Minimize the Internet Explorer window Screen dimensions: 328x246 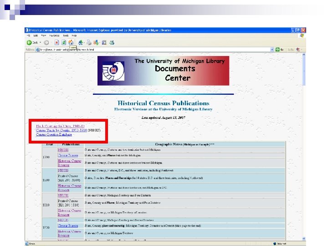pos(293,30)
